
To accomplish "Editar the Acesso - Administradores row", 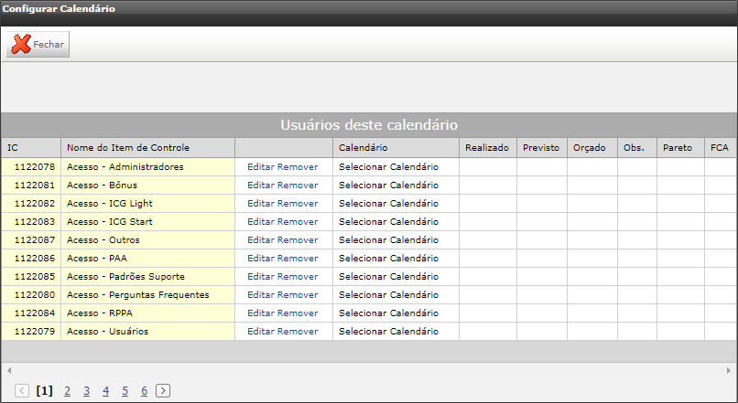I will (261, 166).
